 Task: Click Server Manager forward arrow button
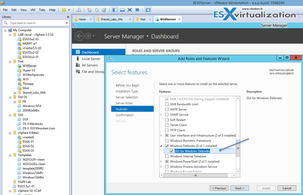88,36
